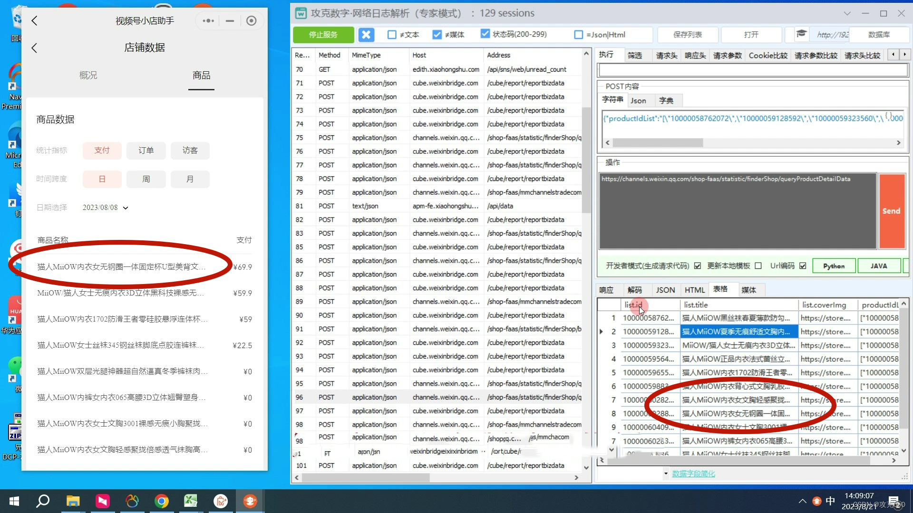Open Chrome from the taskbar
The width and height of the screenshot is (913, 513).
[161, 501]
